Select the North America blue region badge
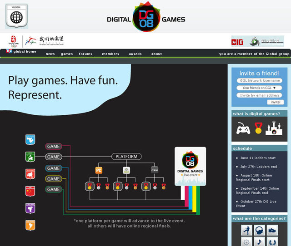The image size is (291, 246). pyautogui.click(x=30, y=139)
